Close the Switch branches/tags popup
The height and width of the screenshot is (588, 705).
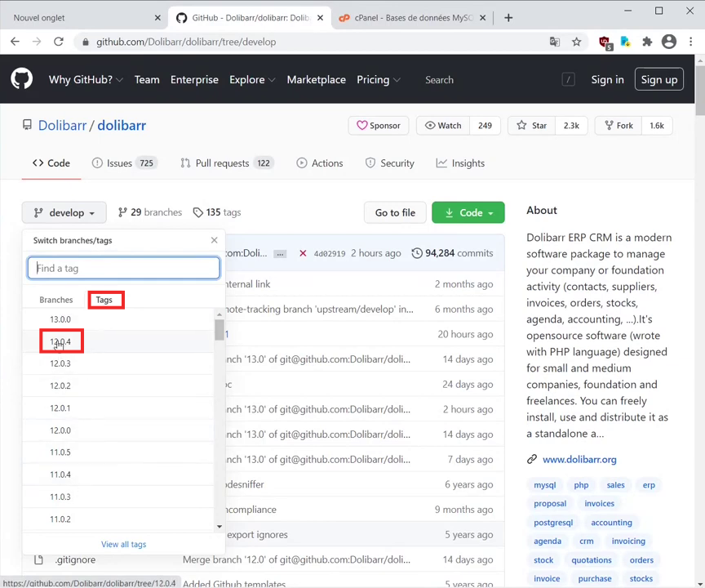click(x=214, y=240)
